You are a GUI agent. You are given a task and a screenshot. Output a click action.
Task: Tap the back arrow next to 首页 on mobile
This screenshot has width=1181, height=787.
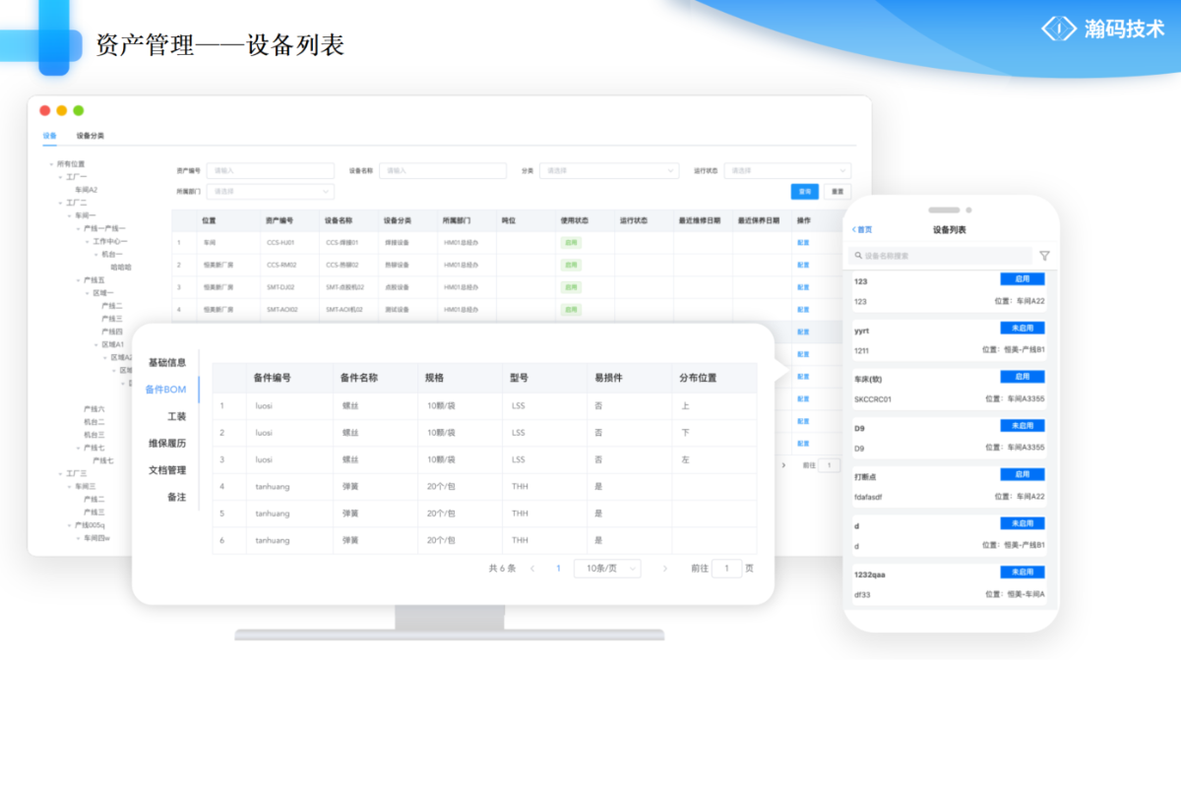pos(855,229)
